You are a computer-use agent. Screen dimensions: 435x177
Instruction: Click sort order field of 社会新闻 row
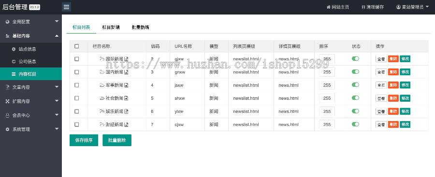click(327, 98)
